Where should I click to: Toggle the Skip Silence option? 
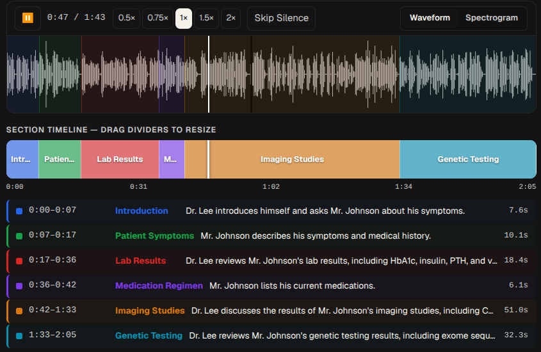[x=281, y=19]
